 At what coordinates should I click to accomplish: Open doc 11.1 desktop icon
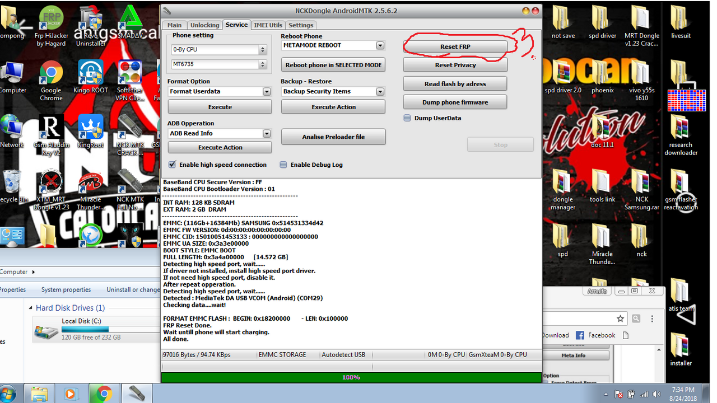coord(602,132)
